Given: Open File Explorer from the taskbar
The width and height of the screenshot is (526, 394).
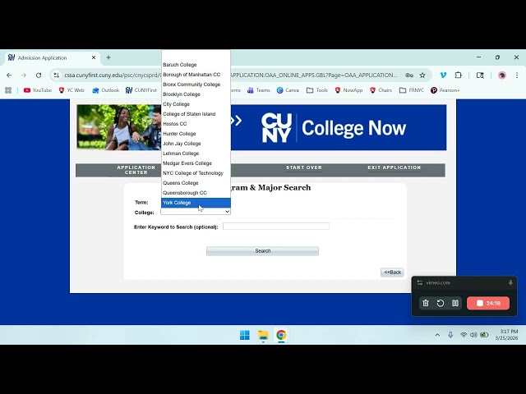Looking at the screenshot, I should tap(263, 335).
